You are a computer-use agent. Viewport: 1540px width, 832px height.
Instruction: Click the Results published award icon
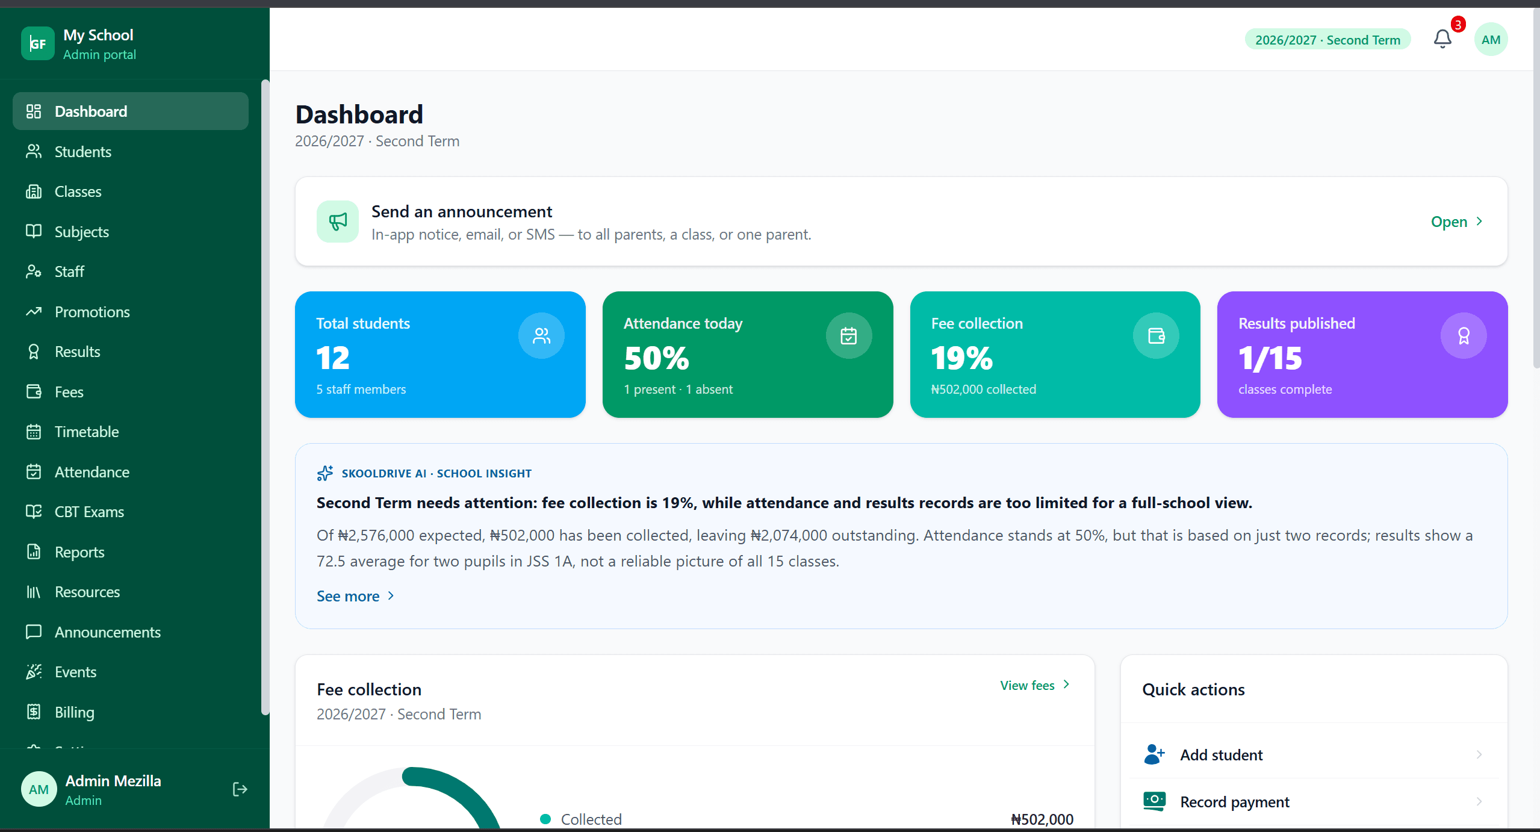pos(1464,335)
